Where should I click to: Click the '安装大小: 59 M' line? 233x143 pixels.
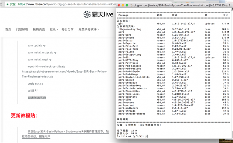[127, 133]
